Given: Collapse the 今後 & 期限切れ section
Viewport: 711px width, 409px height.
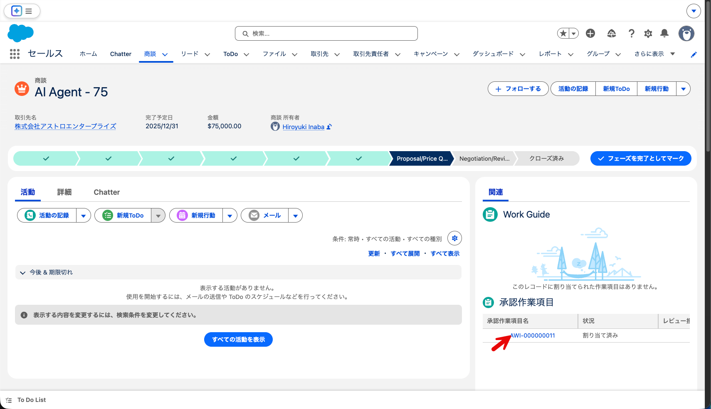Looking at the screenshot, I should point(238,272).
